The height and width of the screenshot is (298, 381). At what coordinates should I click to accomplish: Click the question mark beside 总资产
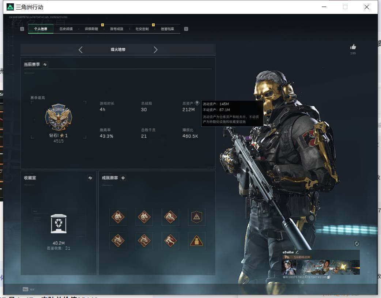[197, 103]
